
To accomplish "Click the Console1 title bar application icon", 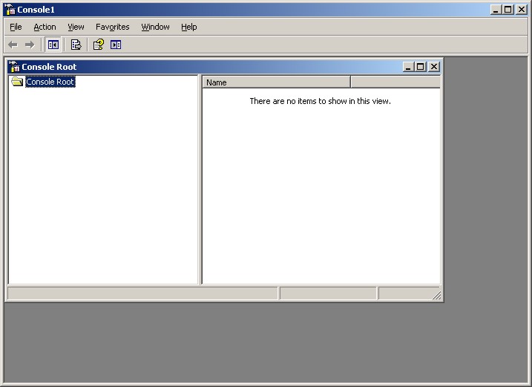I will point(10,10).
